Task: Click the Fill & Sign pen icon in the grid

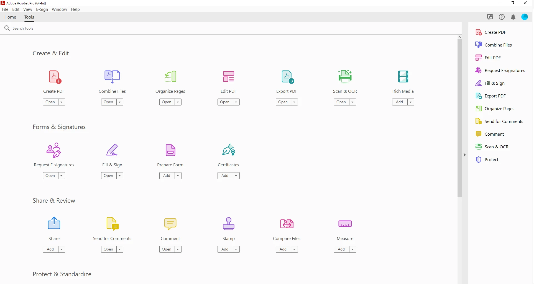Action: 112,150
